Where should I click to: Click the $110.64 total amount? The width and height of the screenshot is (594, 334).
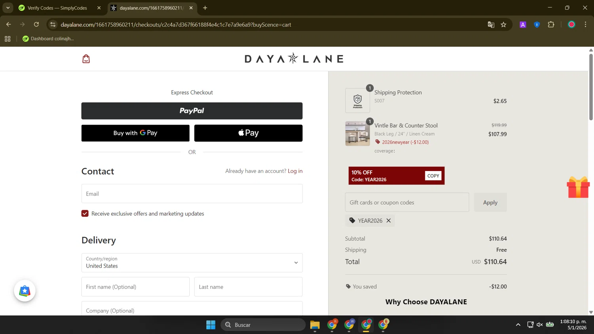(495, 262)
